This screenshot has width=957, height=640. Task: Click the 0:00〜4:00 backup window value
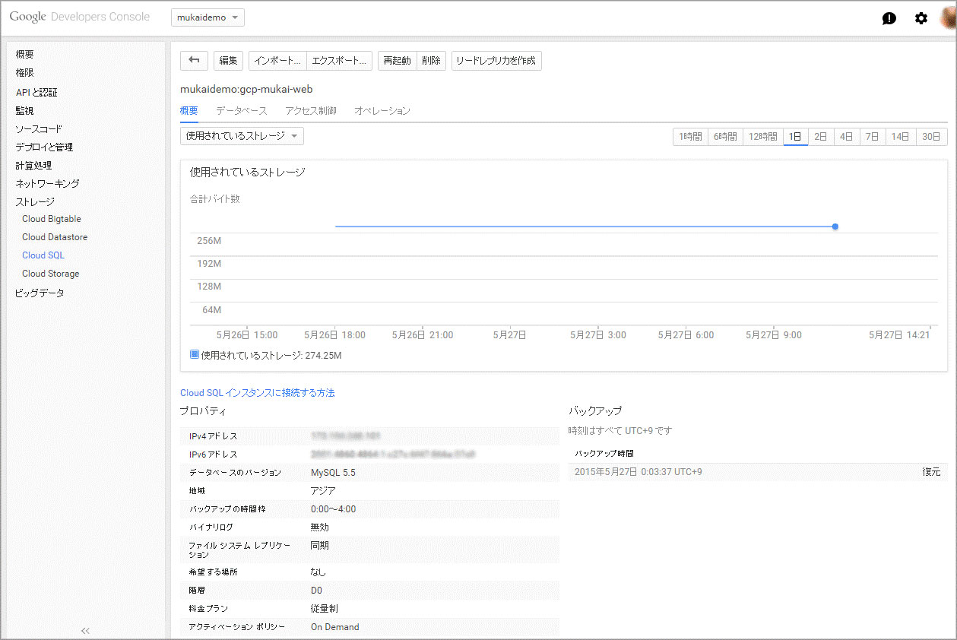(333, 509)
